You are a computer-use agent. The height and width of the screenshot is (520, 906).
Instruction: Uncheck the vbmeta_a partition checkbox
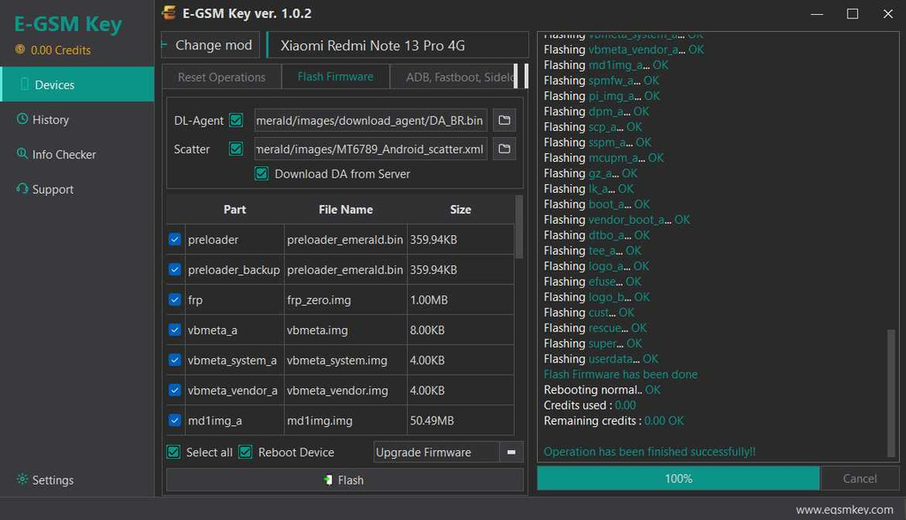point(174,329)
